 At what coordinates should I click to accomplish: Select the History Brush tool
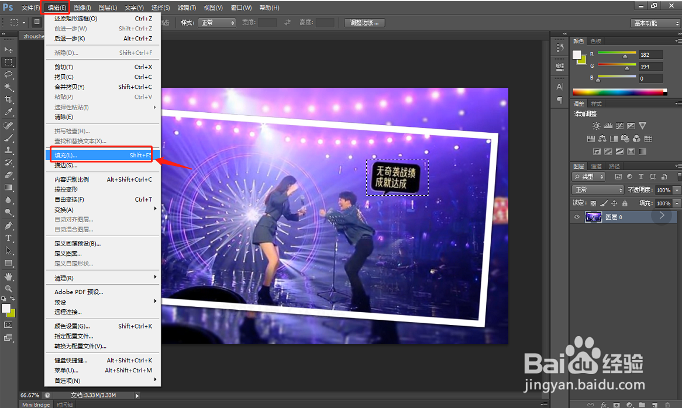[8, 163]
